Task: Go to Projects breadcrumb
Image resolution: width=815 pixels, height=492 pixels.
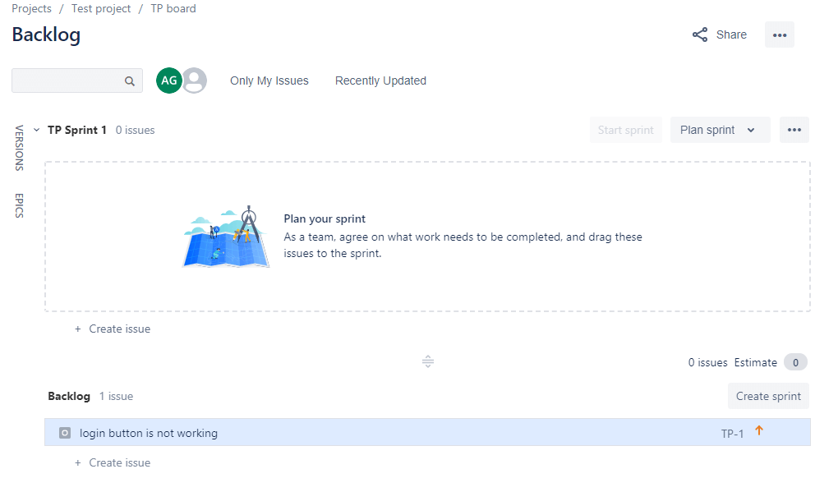Action: 32,8
